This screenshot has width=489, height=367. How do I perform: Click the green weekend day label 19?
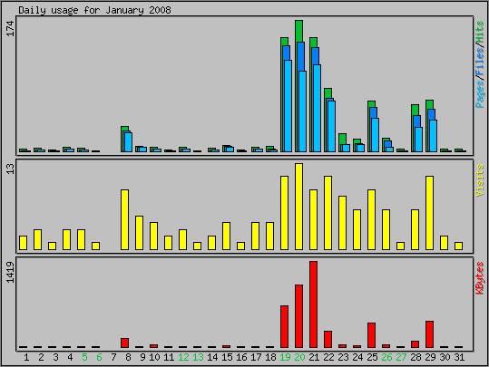pyautogui.click(x=285, y=357)
